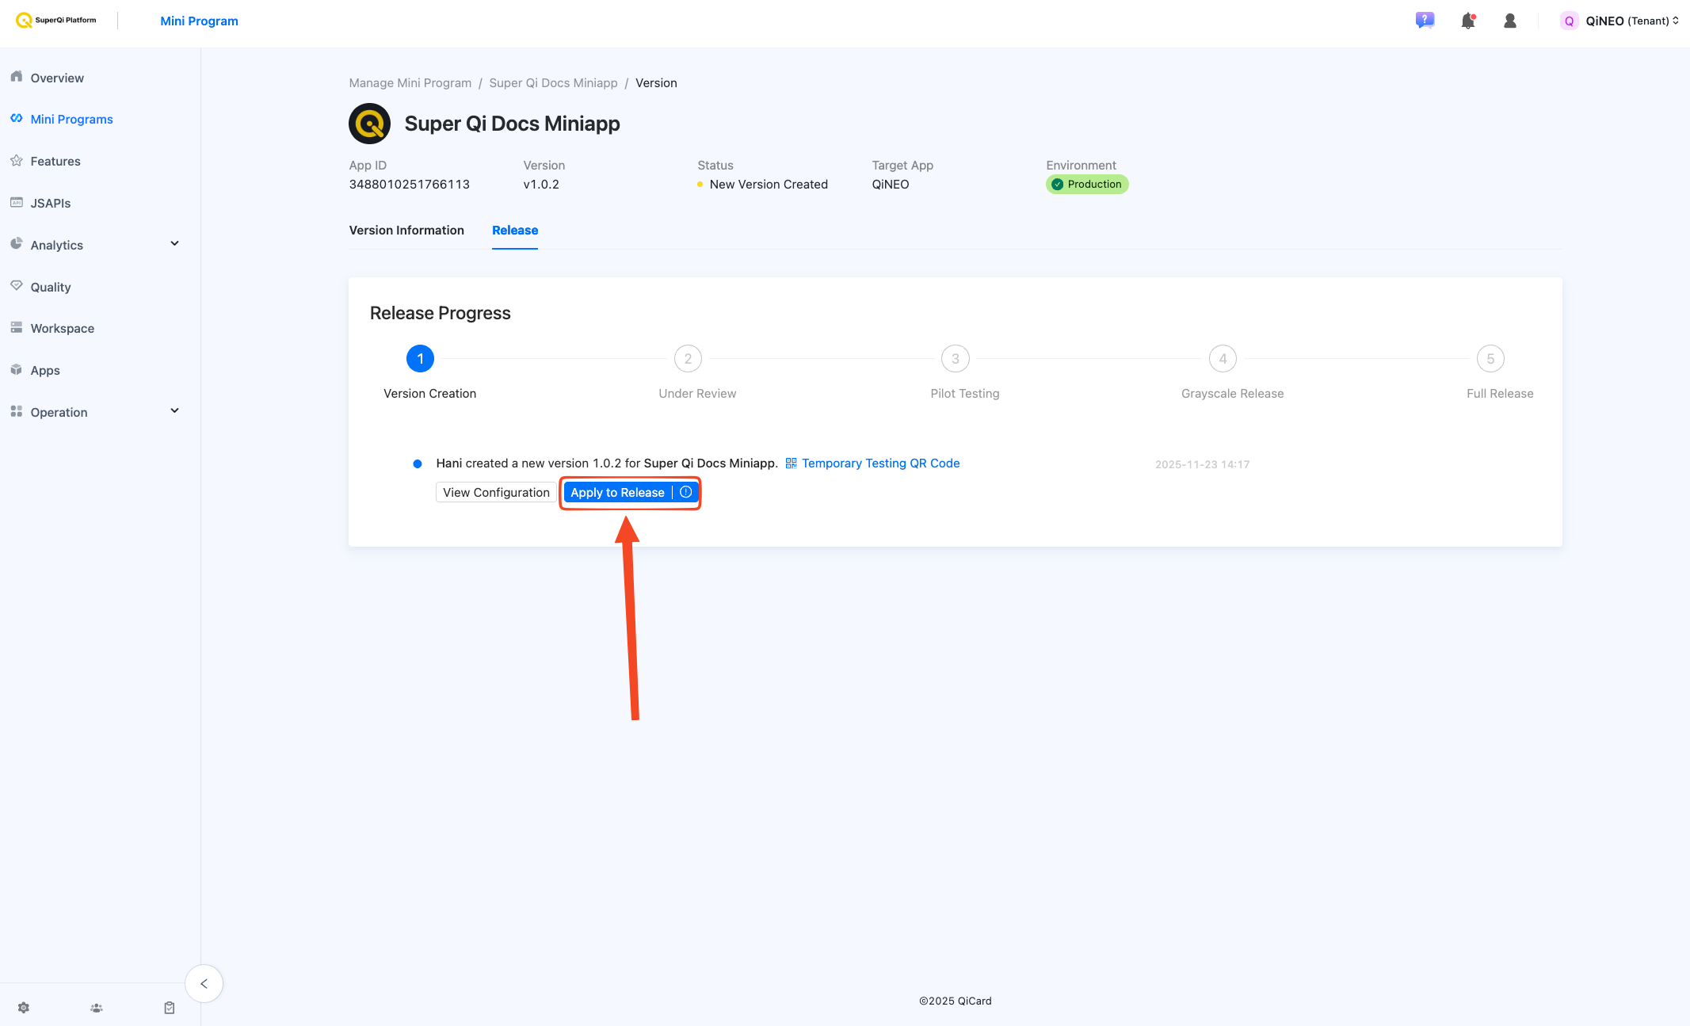Click step 5 Full Release circle
The height and width of the screenshot is (1026, 1690).
1490,359
